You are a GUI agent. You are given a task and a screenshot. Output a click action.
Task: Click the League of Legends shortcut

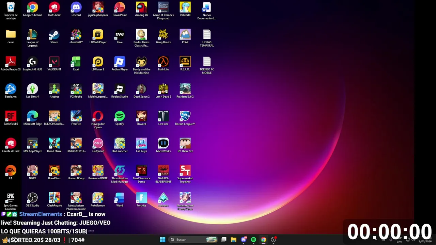click(32, 38)
